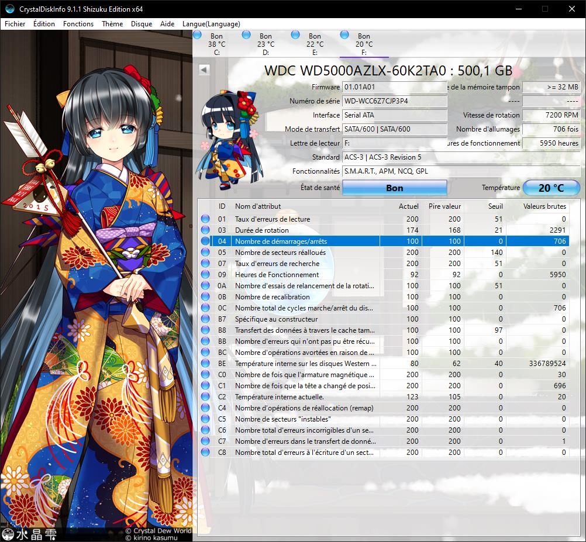Select the C: drive status orb
Image resolution: width=586 pixels, height=542 pixels.
pos(197,36)
